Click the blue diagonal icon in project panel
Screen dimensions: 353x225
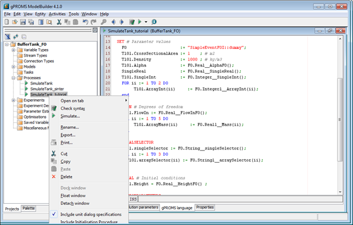click(8, 36)
